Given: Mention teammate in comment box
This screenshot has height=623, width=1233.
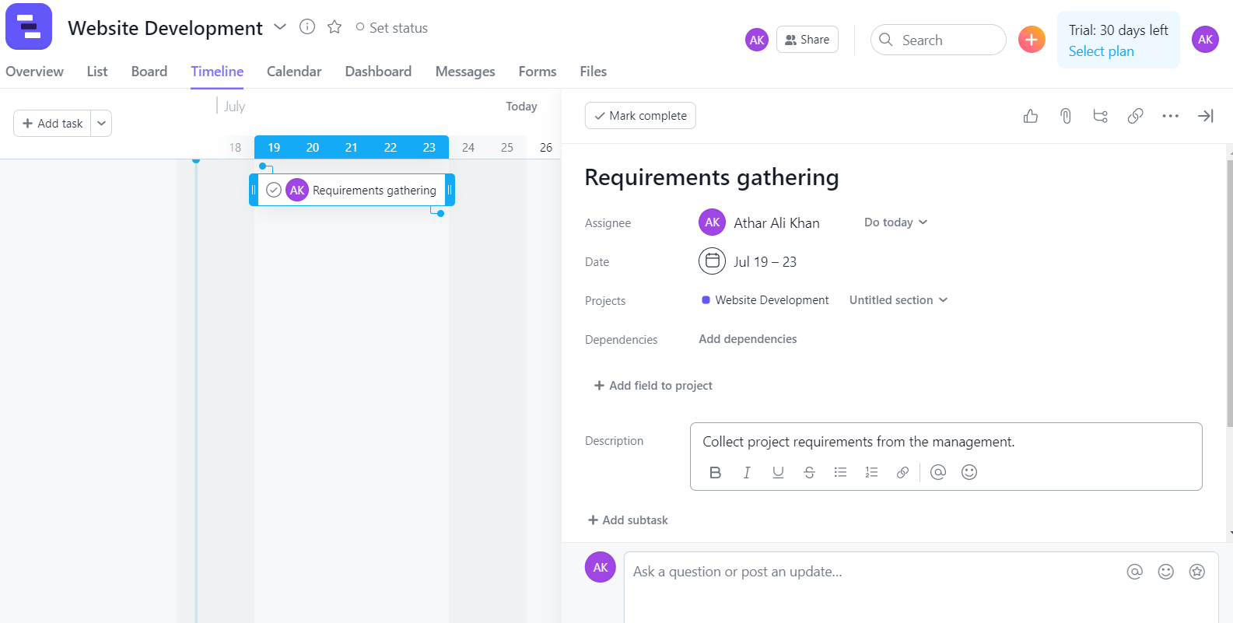Looking at the screenshot, I should 1135,572.
